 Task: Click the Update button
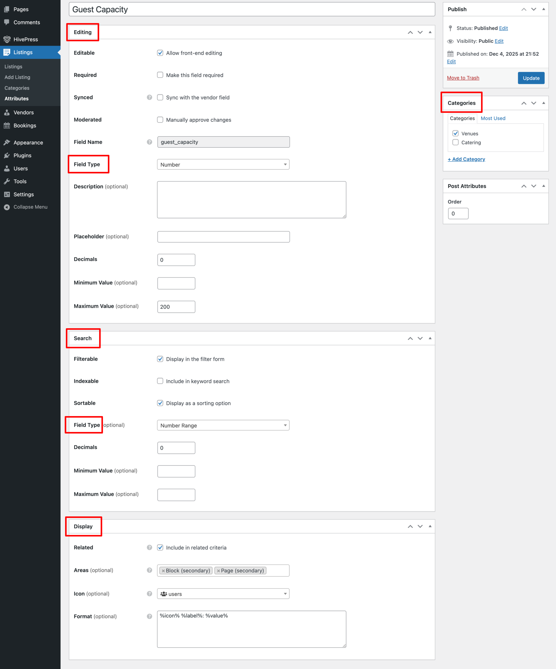point(530,78)
